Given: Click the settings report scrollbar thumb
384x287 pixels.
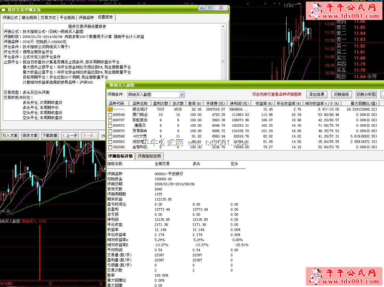Looking at the screenshot, I should click(x=223, y=62).
